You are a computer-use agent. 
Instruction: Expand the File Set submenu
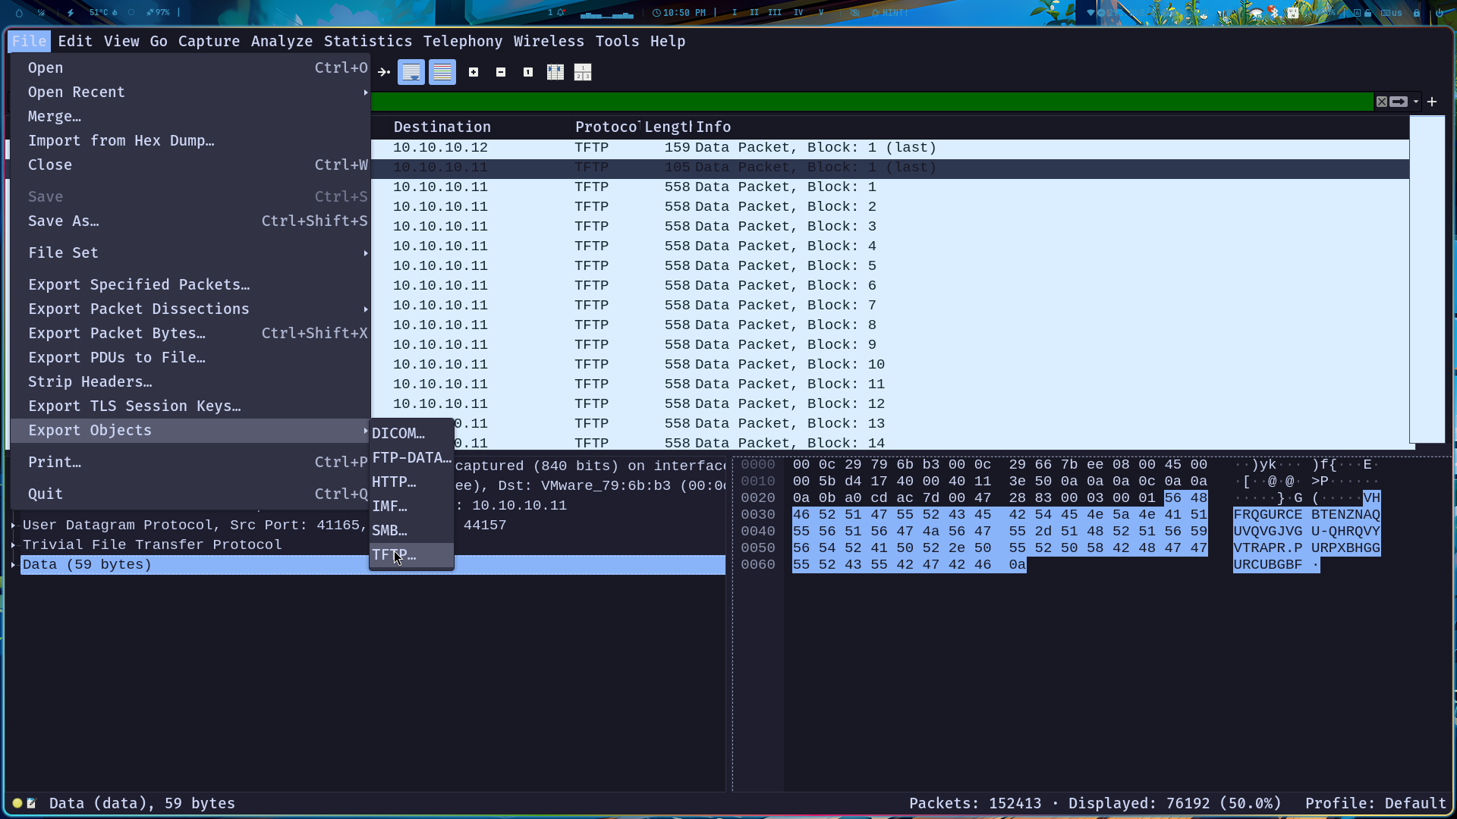click(x=190, y=253)
